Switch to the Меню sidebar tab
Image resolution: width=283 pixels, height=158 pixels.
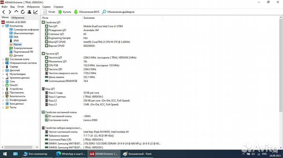5,17
